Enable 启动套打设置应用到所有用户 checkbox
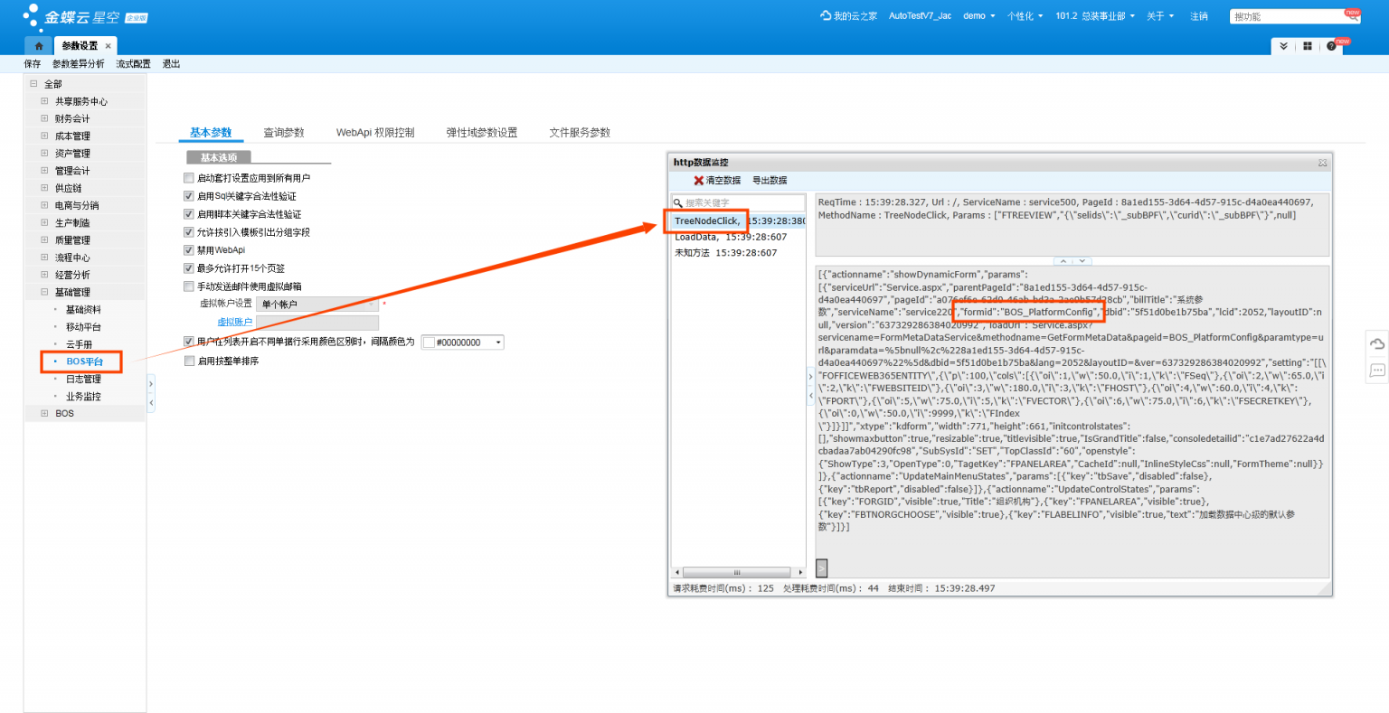 point(189,178)
